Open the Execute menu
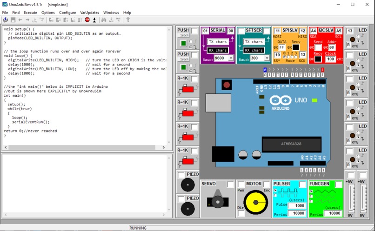Image resolution: width=375 pixels, height=231 pixels. coord(30,13)
